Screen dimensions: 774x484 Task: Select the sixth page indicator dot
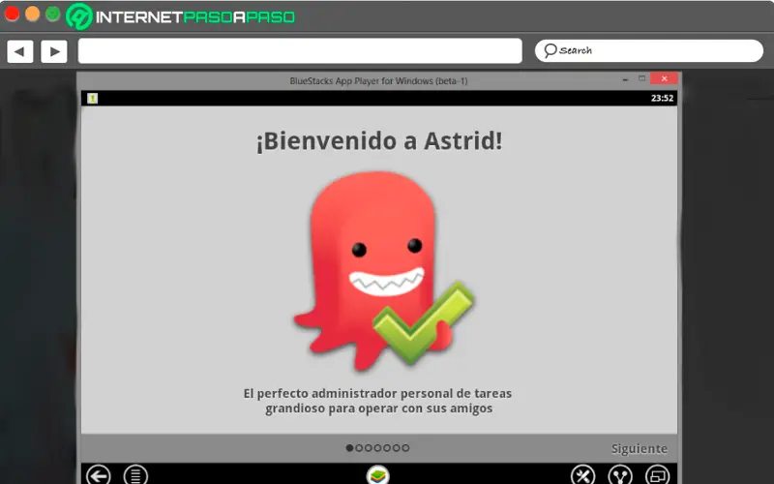397,448
